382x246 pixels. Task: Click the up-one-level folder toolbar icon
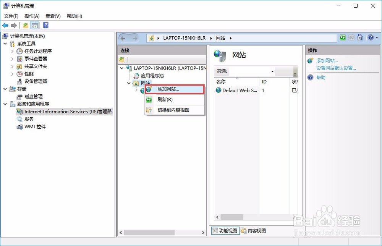(26, 25)
